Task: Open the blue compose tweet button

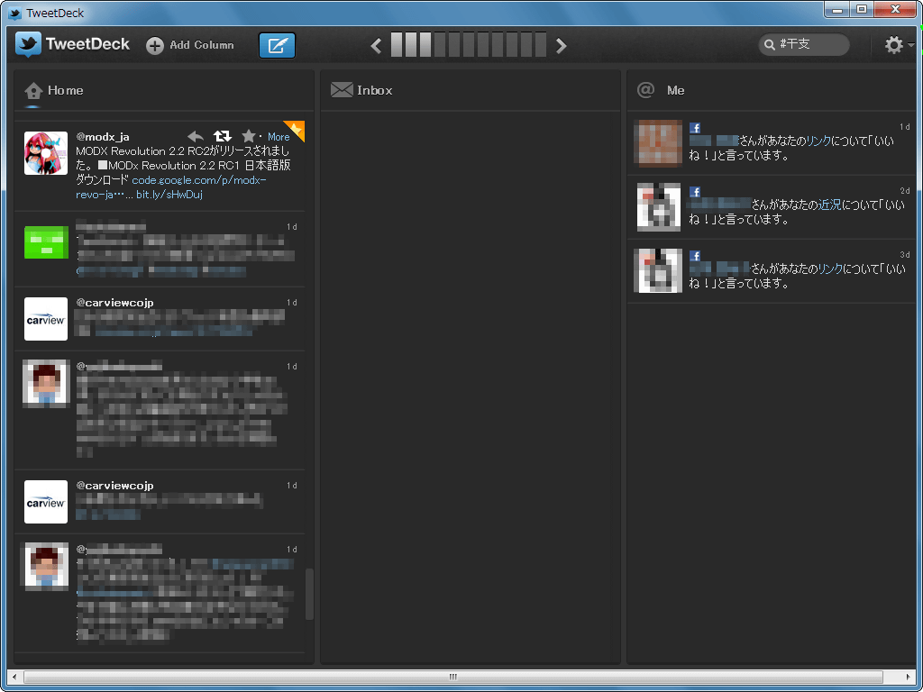Action: click(278, 45)
